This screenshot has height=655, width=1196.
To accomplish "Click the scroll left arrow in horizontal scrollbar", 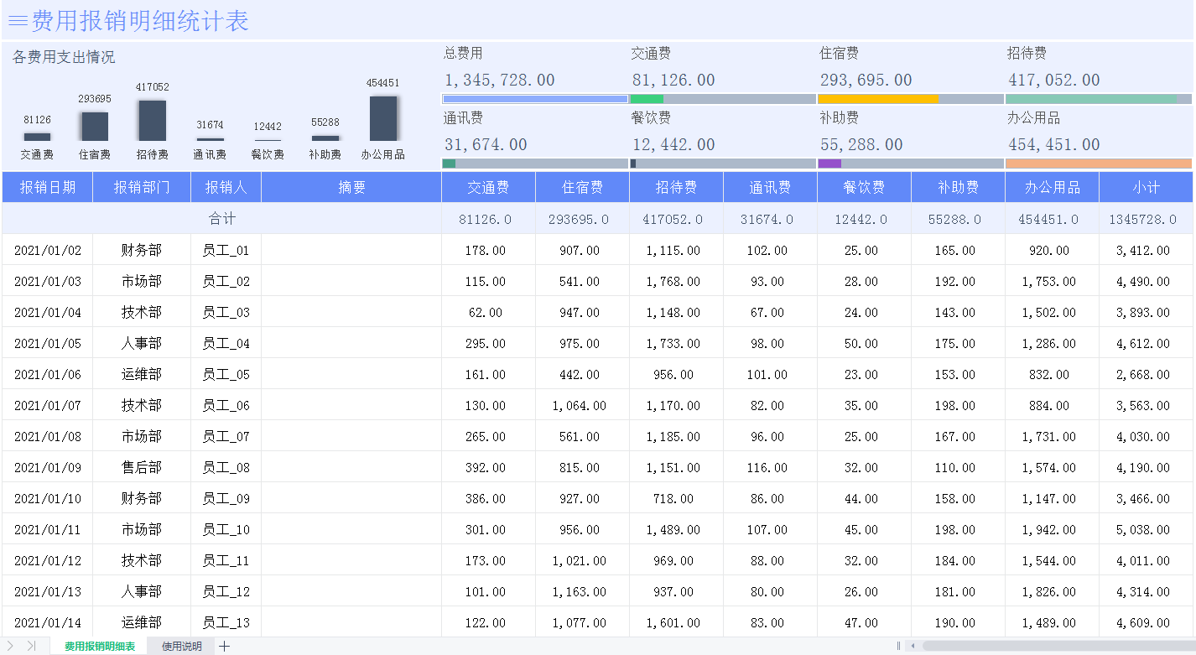I will tap(913, 646).
